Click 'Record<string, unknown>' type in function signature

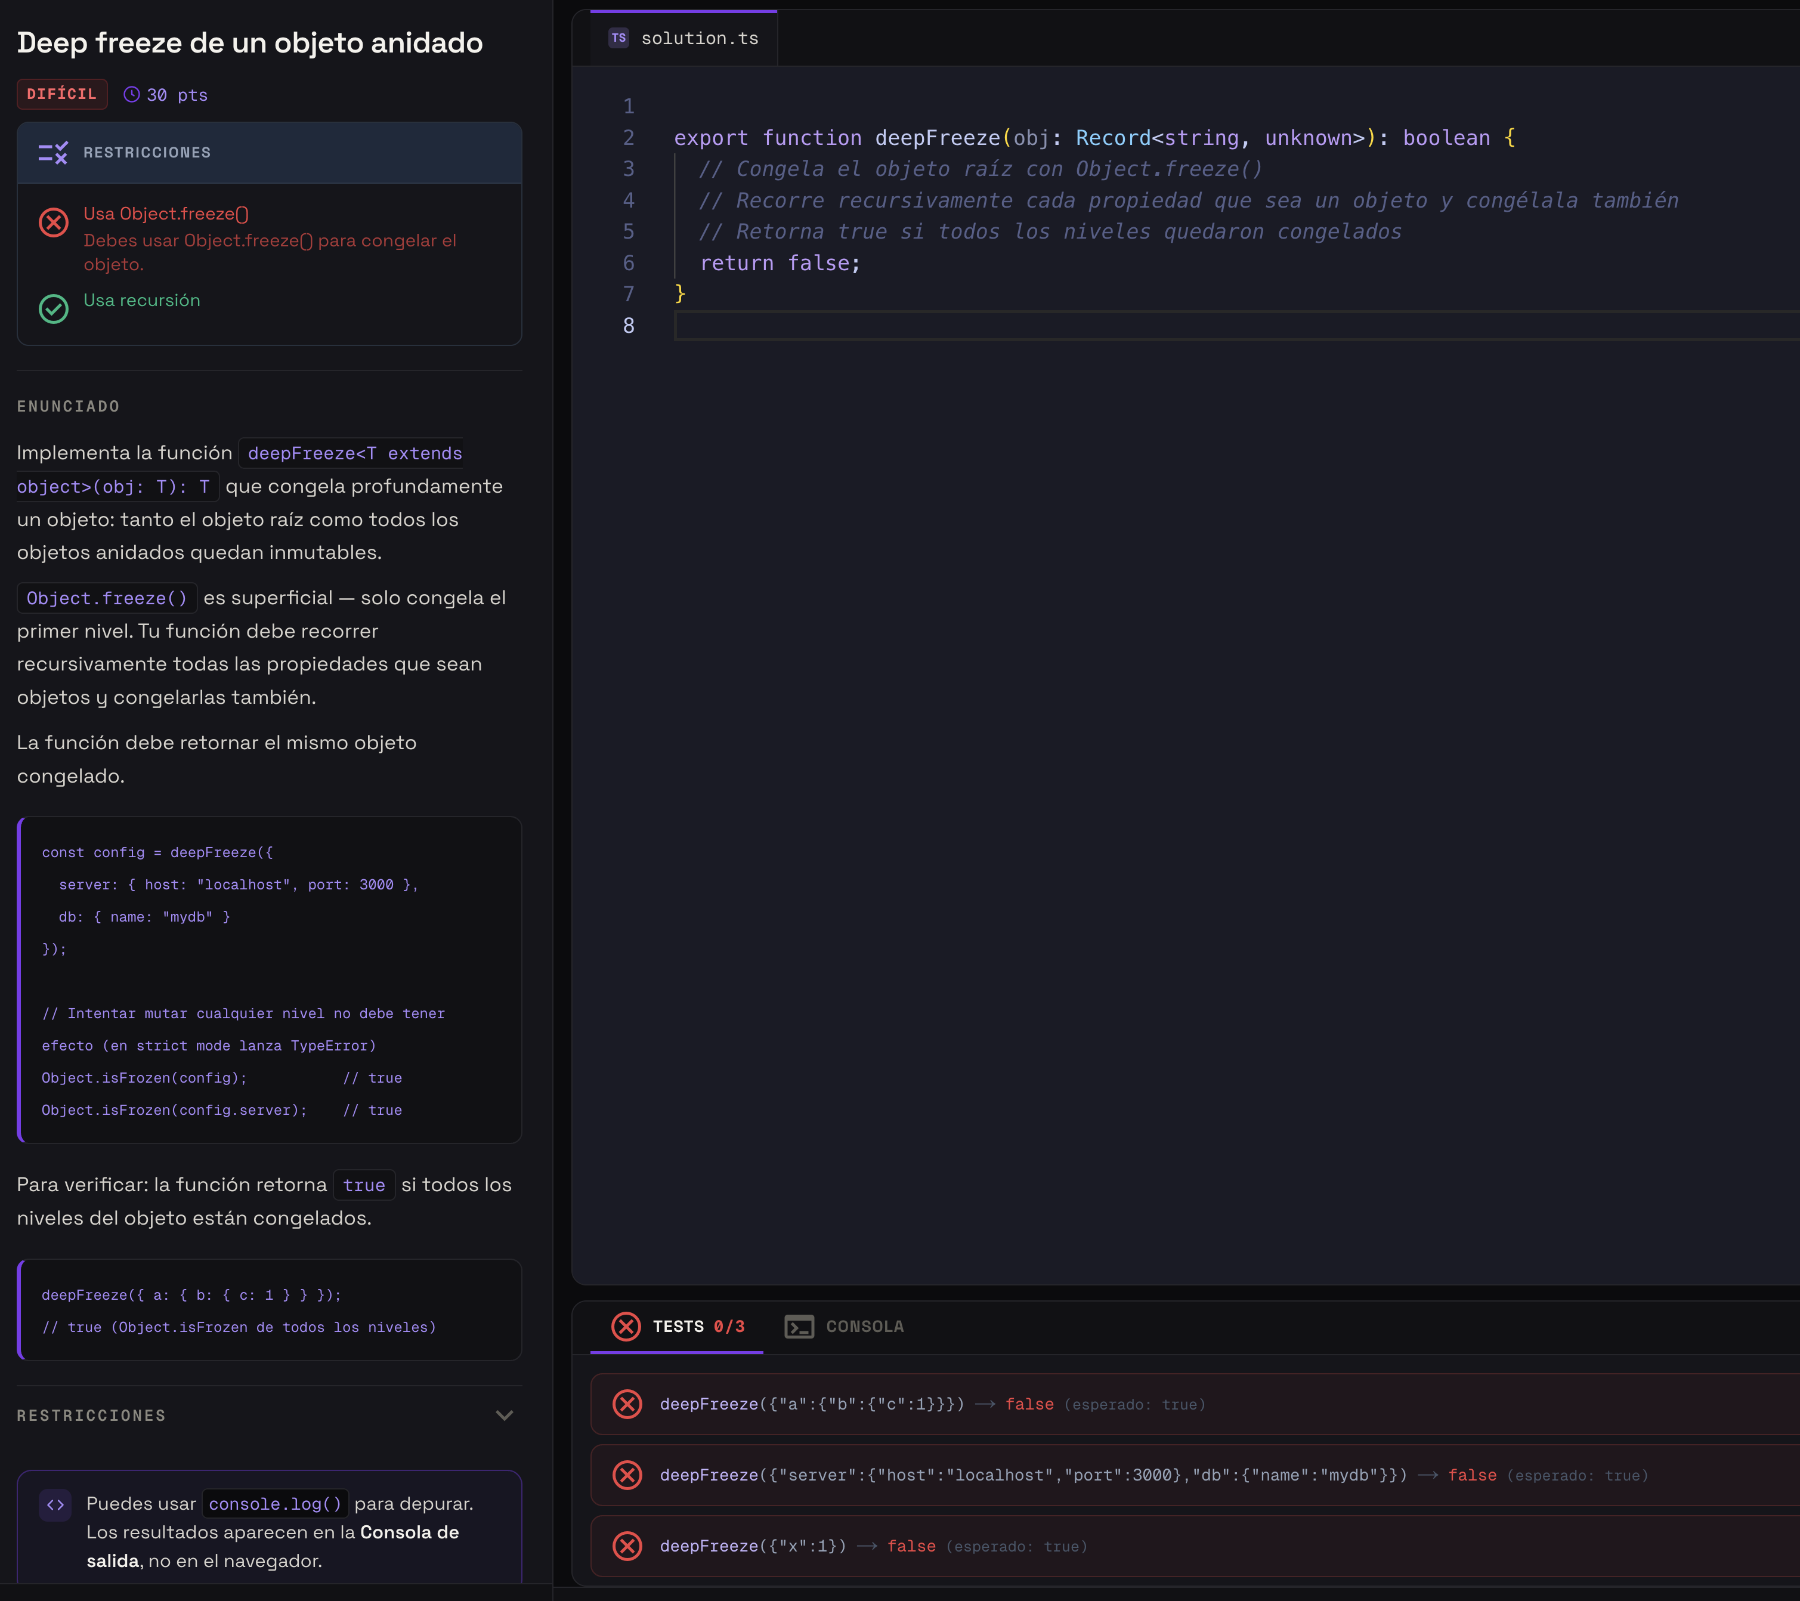click(x=1220, y=138)
